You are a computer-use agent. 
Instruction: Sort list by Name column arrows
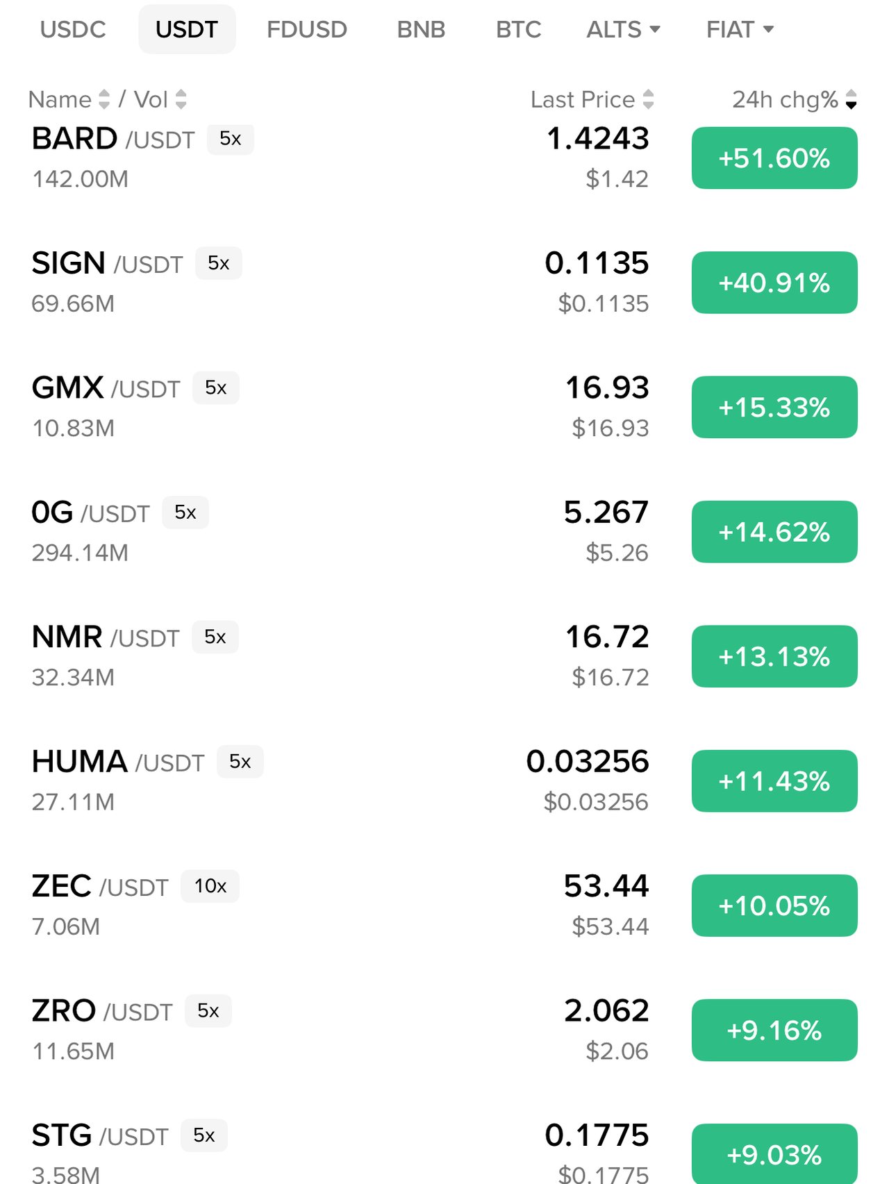click(x=104, y=99)
